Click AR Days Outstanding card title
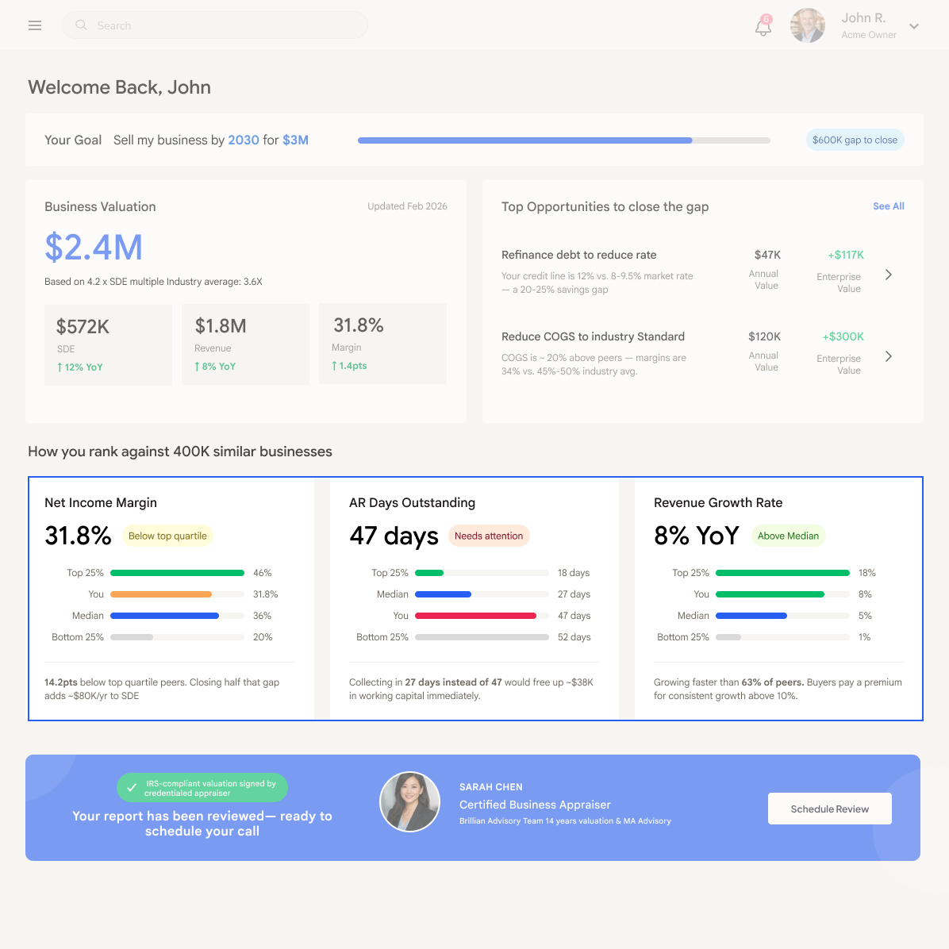Viewport: 949px width, 949px height. [x=412, y=502]
